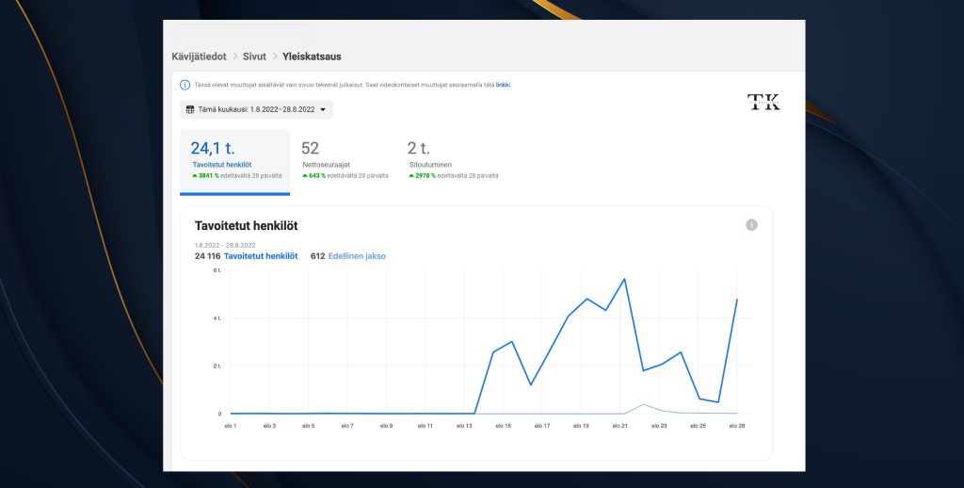The image size is (964, 488).
Task: Toggle the Edellinen jakso legend series
Action: pos(356,256)
